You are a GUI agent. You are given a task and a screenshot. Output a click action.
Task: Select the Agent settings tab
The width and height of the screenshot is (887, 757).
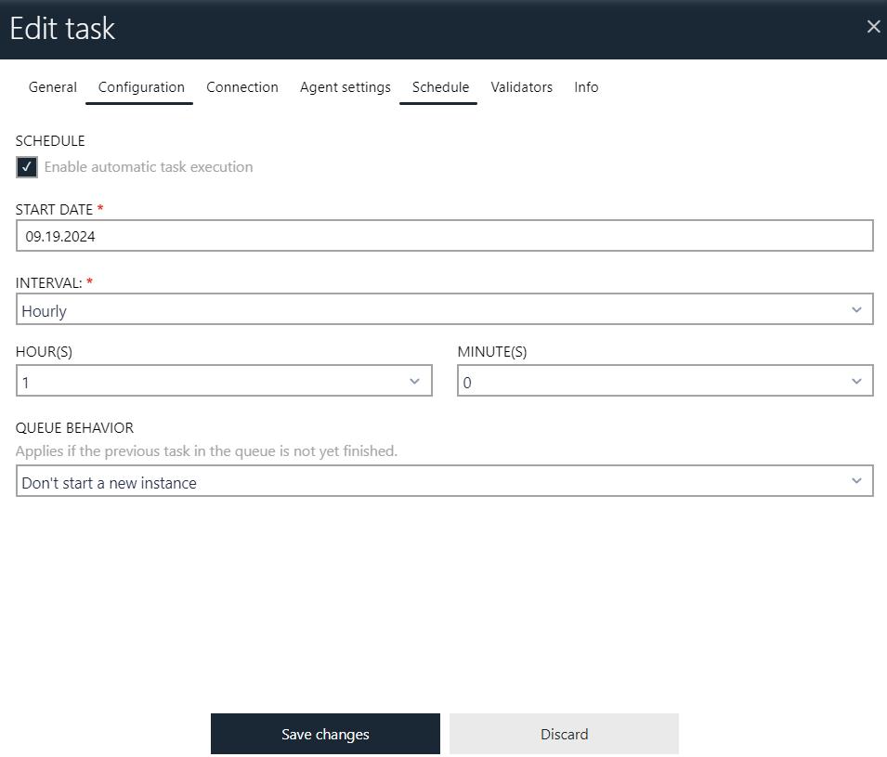pos(345,86)
